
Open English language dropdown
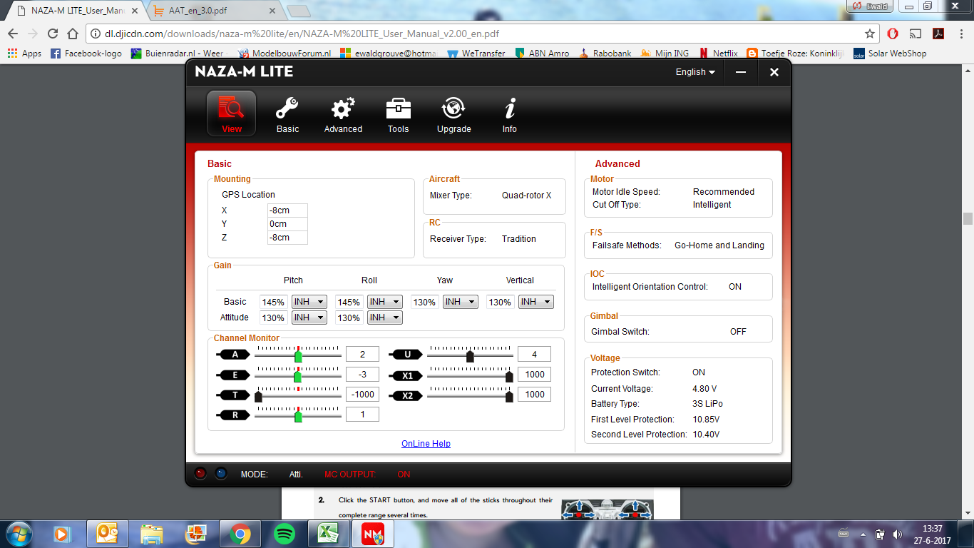pos(696,72)
